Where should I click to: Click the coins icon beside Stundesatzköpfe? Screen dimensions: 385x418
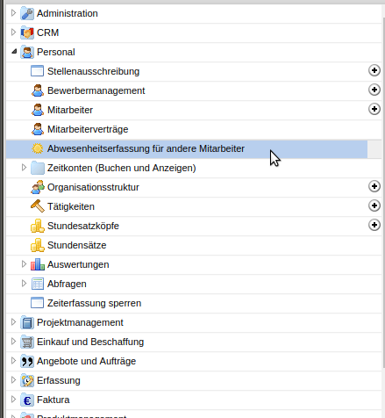pos(38,226)
